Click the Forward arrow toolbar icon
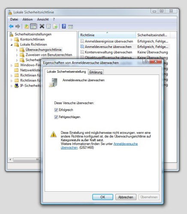This screenshot has width=187, height=214. [x=18, y=27]
